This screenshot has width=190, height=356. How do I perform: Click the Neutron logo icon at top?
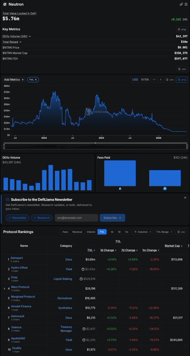[5, 4]
